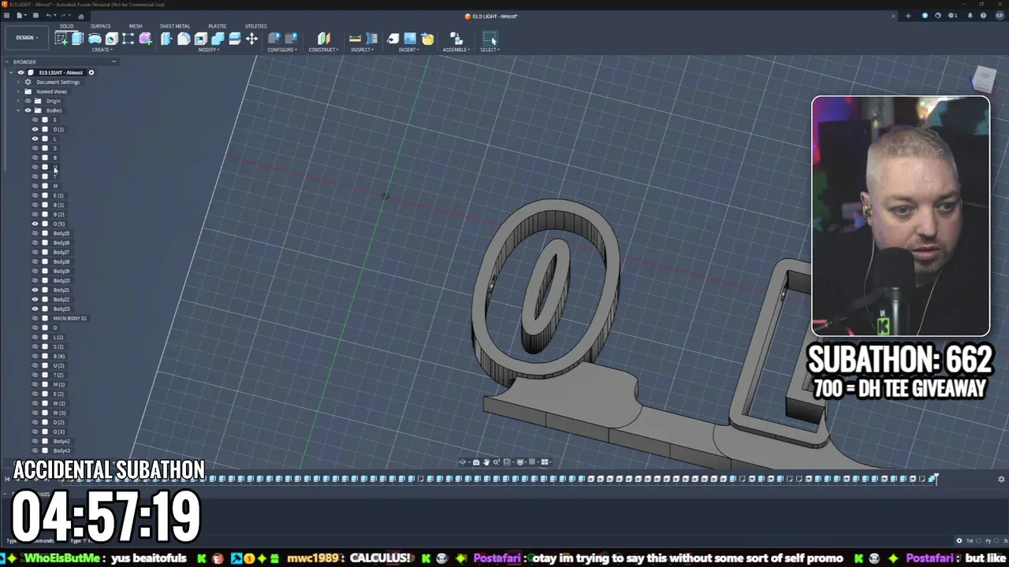
Task: Click the ViewCube in the corner
Action: [984, 78]
